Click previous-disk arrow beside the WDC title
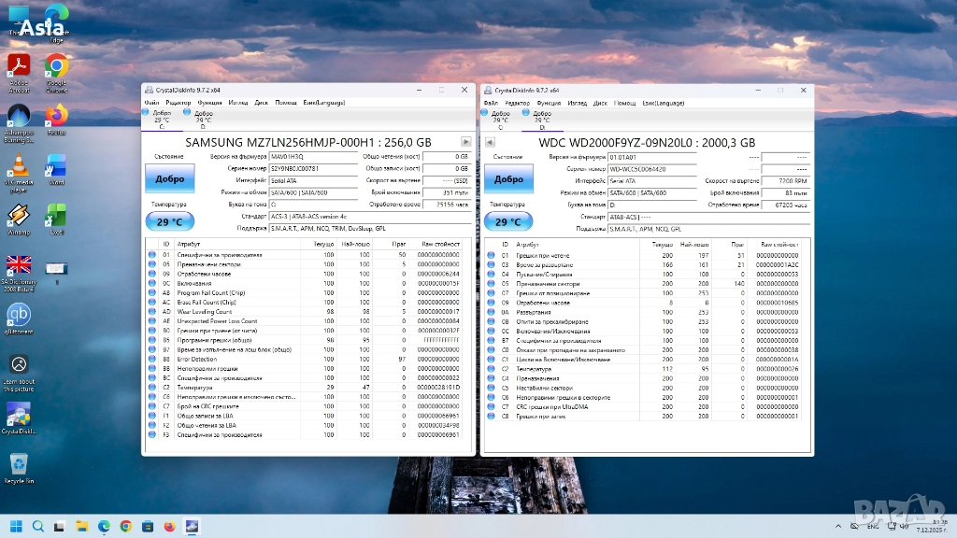This screenshot has width=957, height=538. point(489,142)
